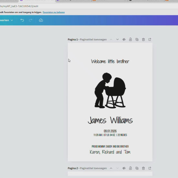Image resolution: width=178 pixels, height=178 pixels.
Task: Duplicate Pagina 1 with copy icon
Action: [x=137, y=39]
